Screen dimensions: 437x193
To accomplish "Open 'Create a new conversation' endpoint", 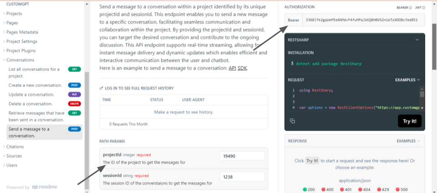I will pos(45,85).
